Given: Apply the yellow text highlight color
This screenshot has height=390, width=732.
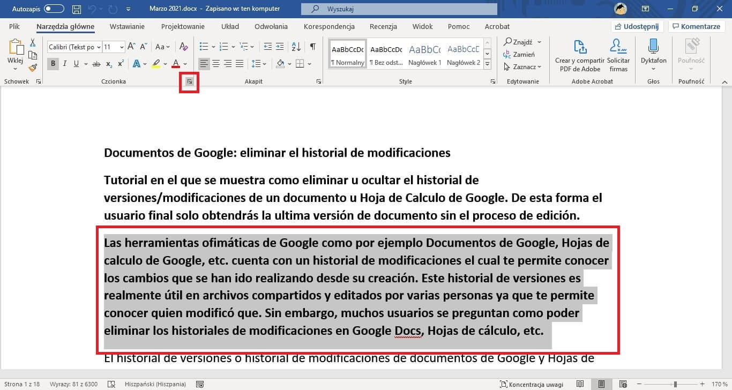Looking at the screenshot, I should coord(156,64).
